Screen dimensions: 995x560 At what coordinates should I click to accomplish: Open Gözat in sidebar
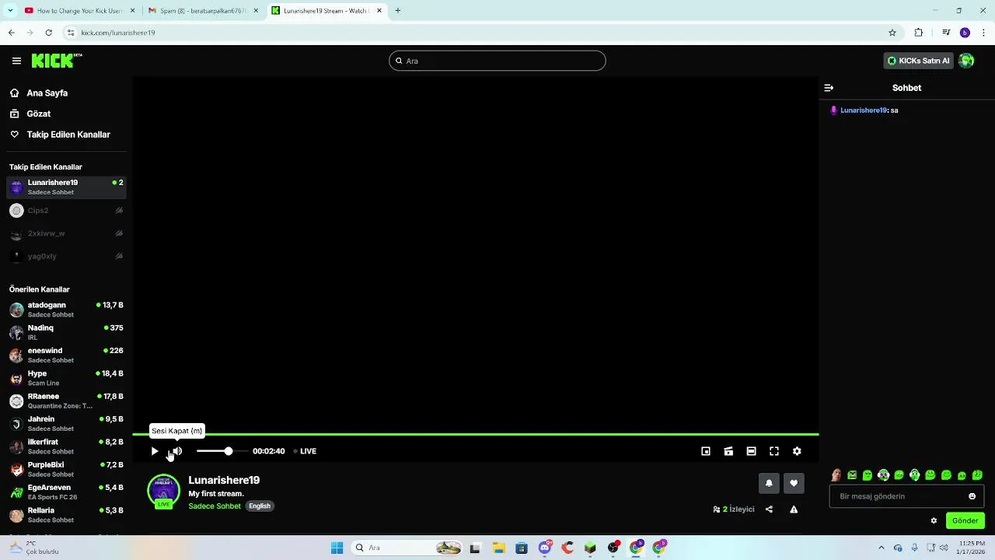pos(39,114)
